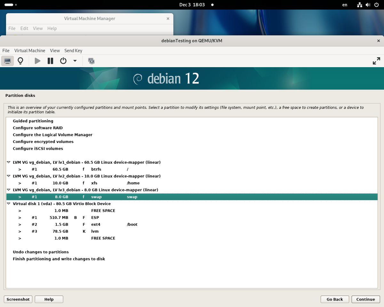This screenshot has height=307, width=384.
Task: Pause the virtual machine
Action: [50, 61]
